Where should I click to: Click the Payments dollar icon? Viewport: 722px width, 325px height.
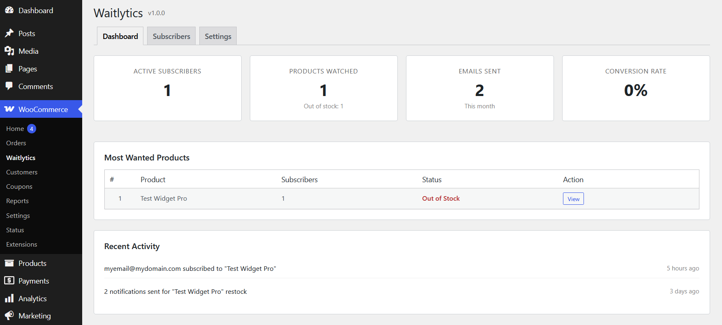pos(9,281)
